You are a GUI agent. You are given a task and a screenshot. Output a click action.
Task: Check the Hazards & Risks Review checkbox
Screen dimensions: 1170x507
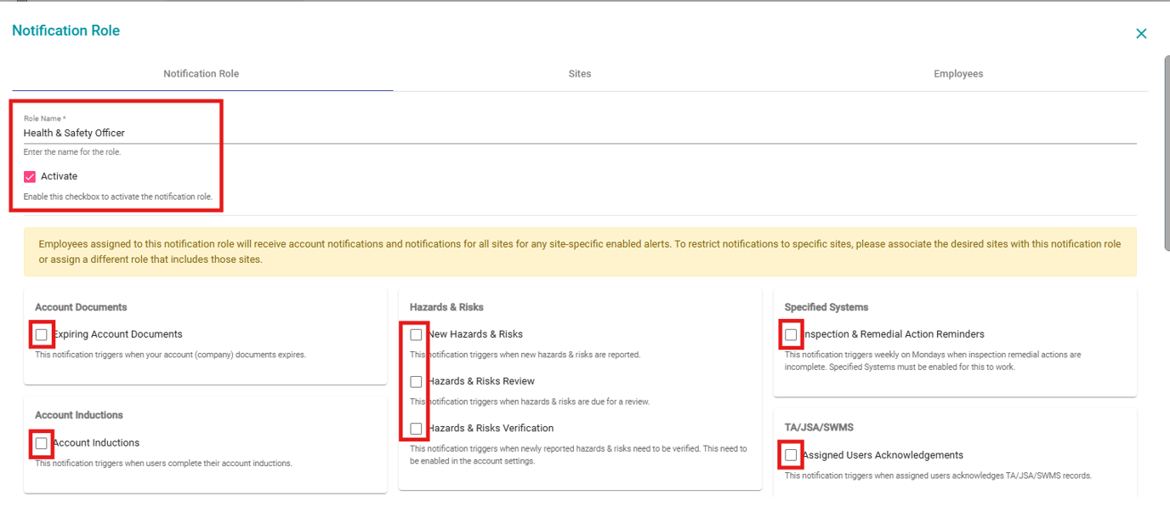pyautogui.click(x=416, y=381)
